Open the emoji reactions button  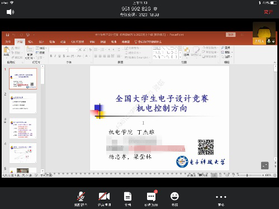[174, 199]
